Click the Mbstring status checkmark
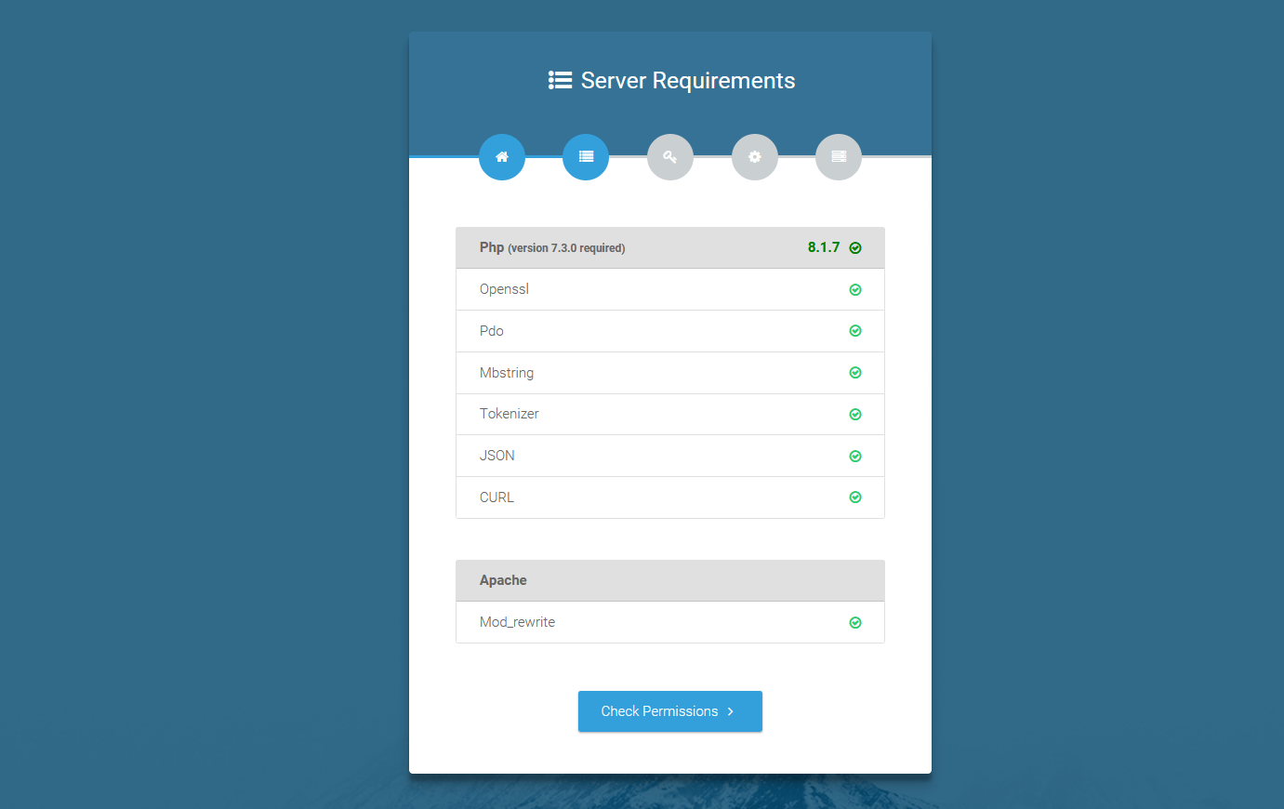 click(855, 373)
